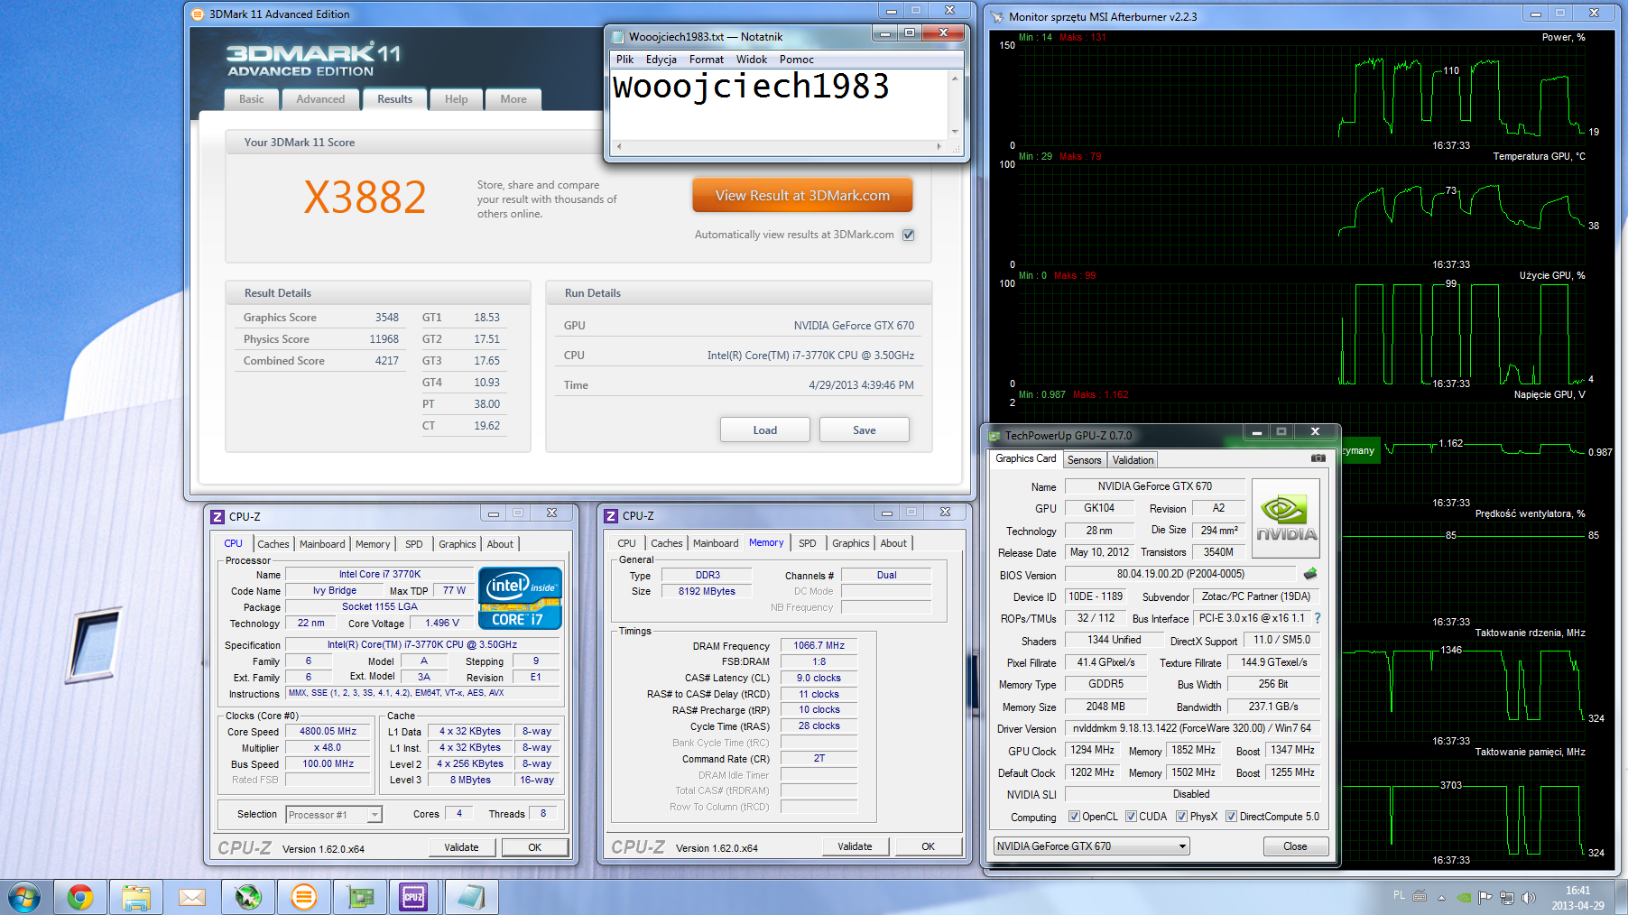Open the Plik menu in Notepad
This screenshot has height=915, width=1628.
[x=625, y=60]
